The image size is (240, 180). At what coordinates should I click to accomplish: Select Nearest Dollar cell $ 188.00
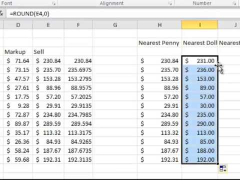click(200, 151)
